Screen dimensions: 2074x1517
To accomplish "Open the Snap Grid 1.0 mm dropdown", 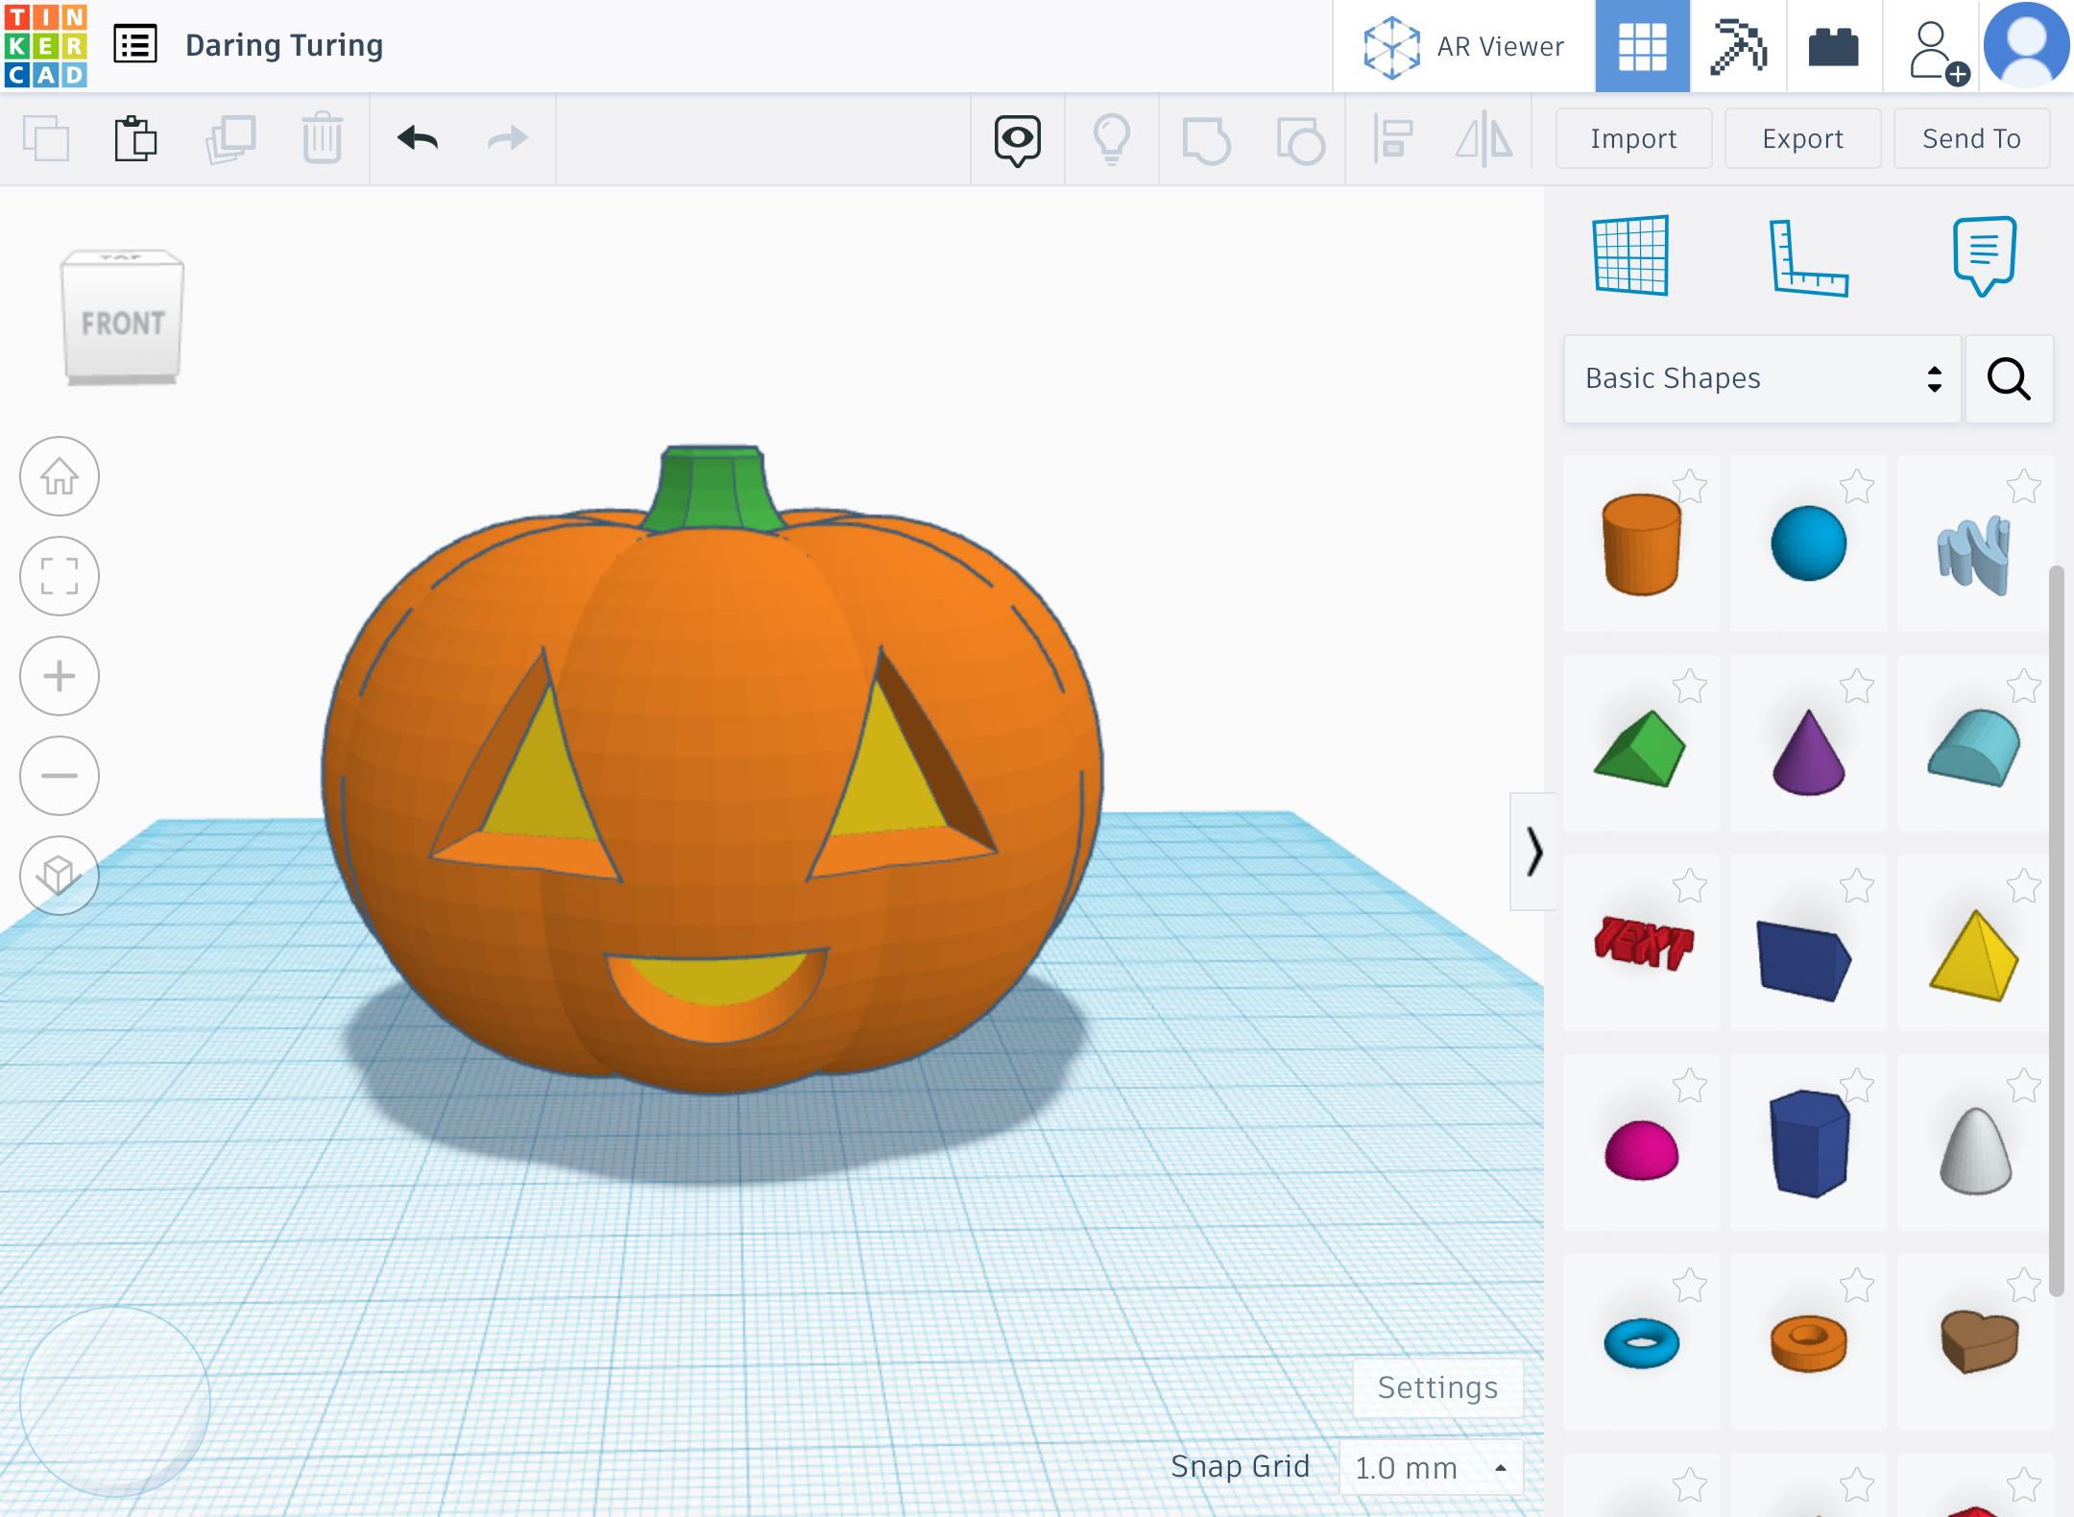I will point(1430,1467).
